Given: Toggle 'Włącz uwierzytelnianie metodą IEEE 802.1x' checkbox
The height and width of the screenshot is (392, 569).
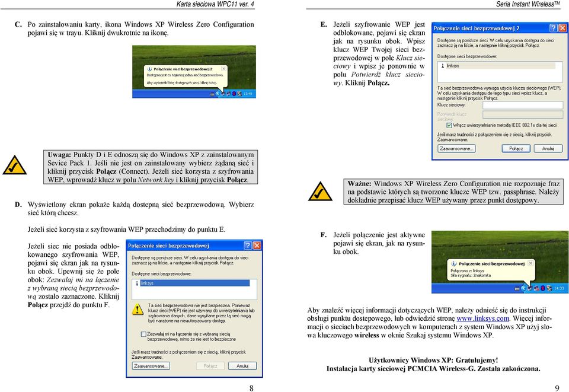Looking at the screenshot, I should coord(449,125).
